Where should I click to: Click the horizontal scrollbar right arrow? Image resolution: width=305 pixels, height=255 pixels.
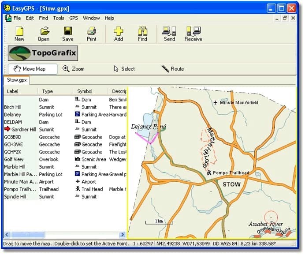(x=123, y=235)
